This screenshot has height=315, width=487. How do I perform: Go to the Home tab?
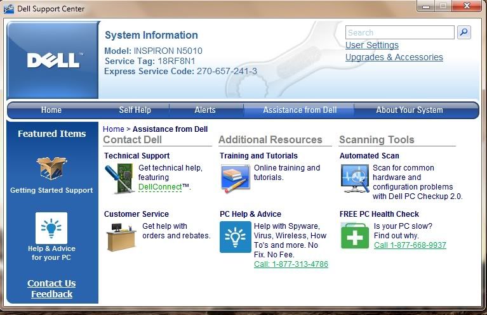[51, 110]
